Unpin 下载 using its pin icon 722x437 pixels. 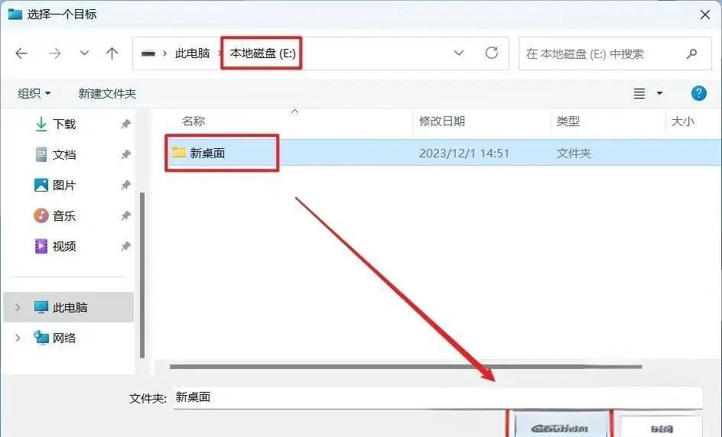click(125, 124)
